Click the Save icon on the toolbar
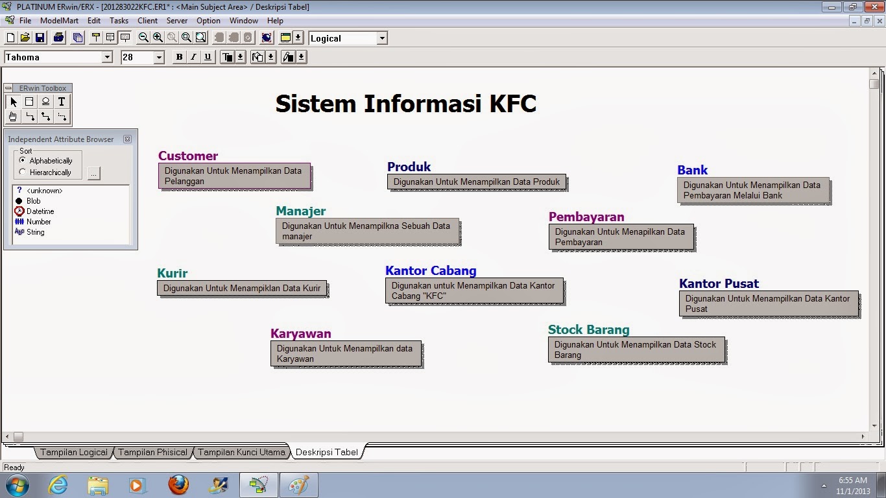This screenshot has width=886, height=498. (40, 38)
